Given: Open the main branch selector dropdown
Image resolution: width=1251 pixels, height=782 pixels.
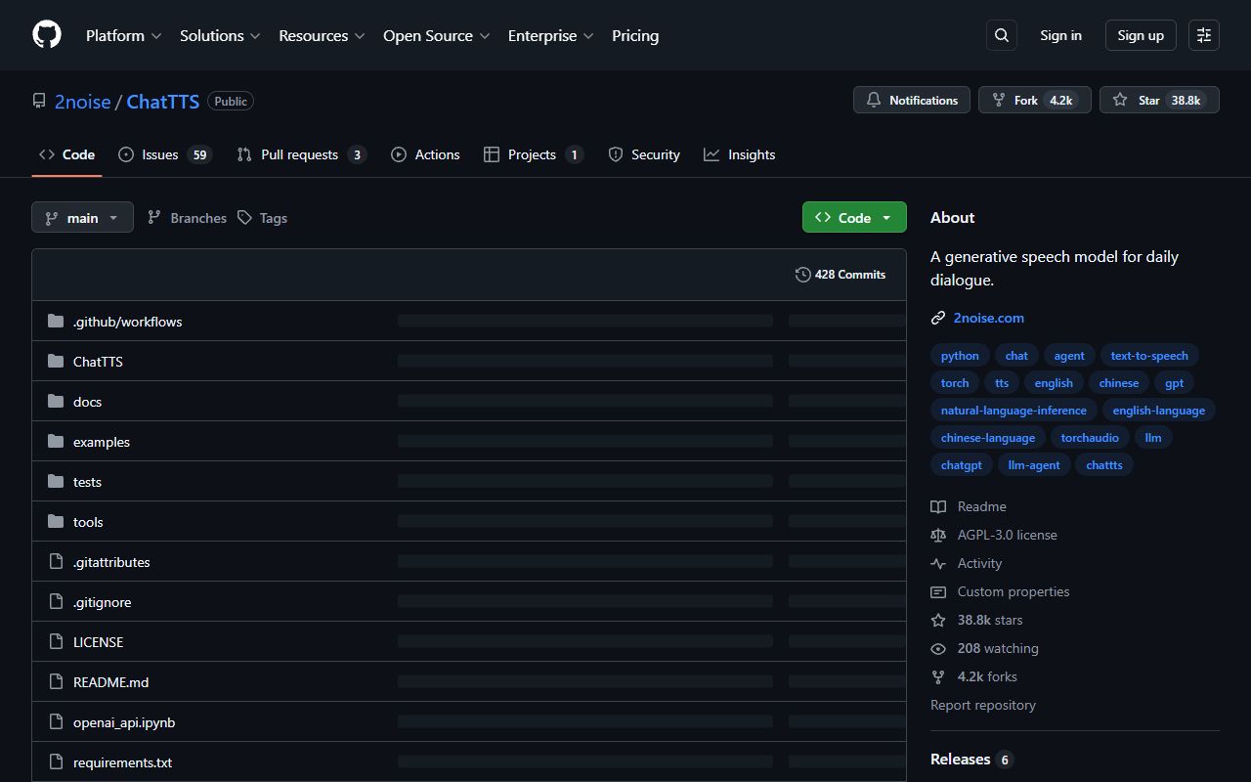Looking at the screenshot, I should (82, 217).
